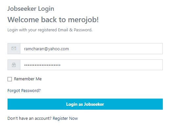Click the Jobseeker Login heading
172x126 pixels.
tap(31, 9)
